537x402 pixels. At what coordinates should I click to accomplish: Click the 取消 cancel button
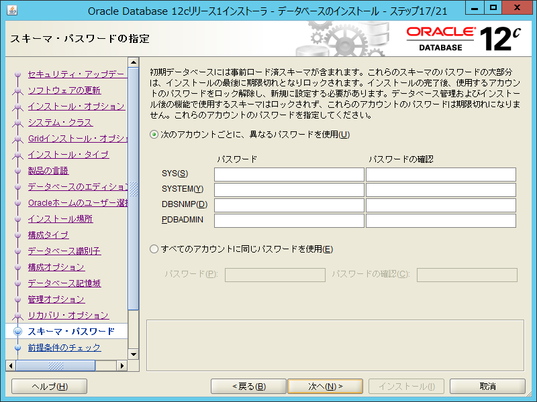[487, 387]
